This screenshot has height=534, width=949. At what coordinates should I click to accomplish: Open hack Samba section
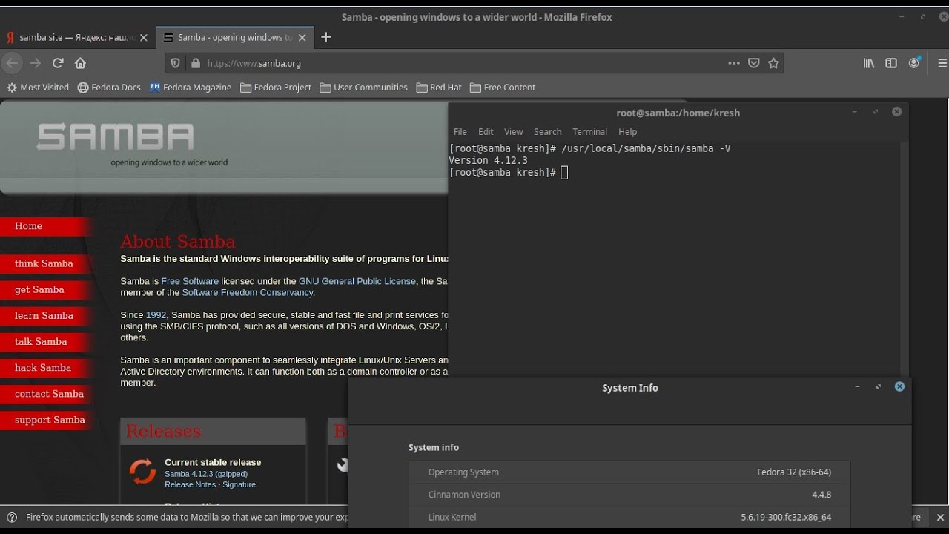point(44,367)
